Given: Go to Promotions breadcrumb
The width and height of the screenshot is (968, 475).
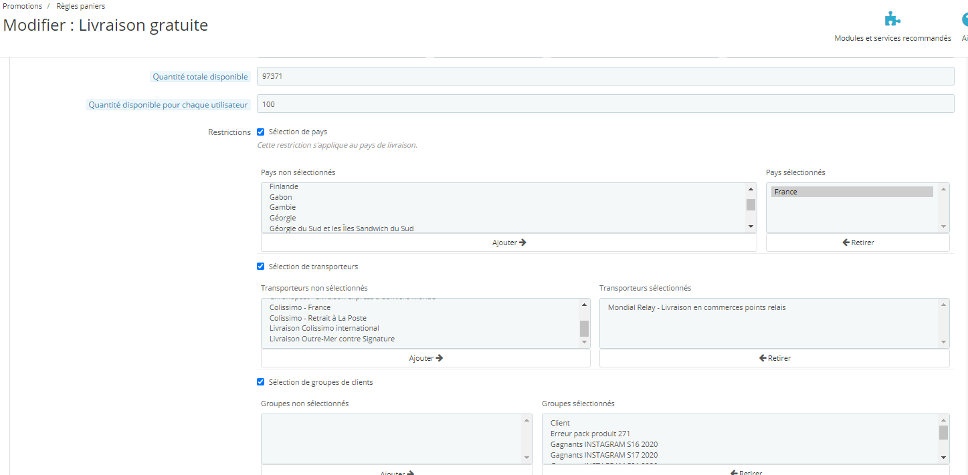Looking at the screenshot, I should click(x=23, y=6).
